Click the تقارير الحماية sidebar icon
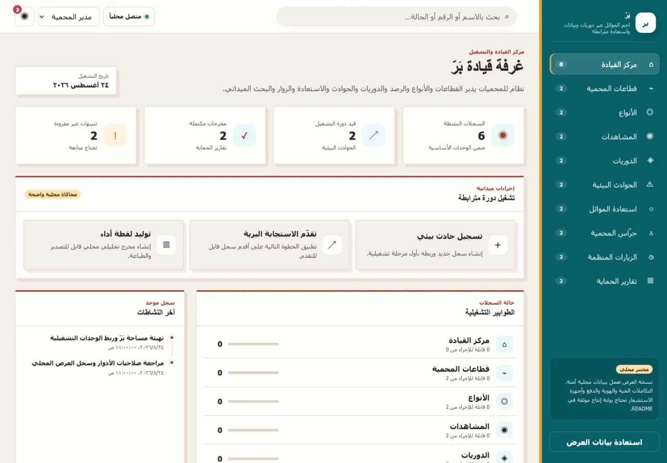Viewport: 667px width, 463px height. point(650,281)
